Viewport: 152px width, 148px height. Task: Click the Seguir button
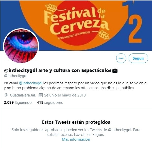coord(138,58)
